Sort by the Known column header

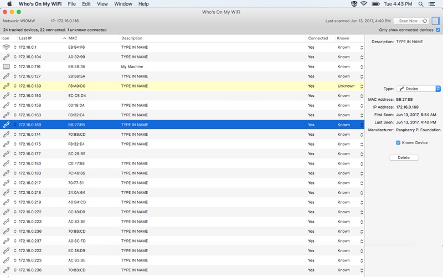point(350,38)
